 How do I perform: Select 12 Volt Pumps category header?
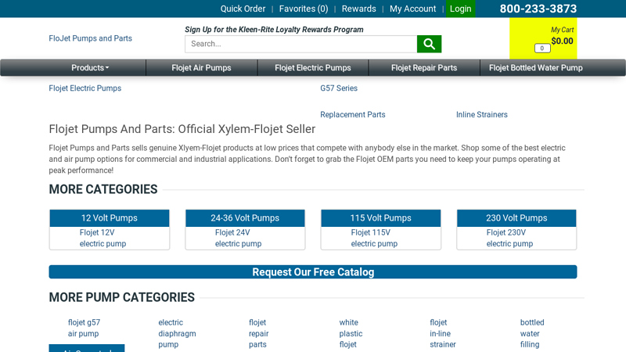(110, 218)
